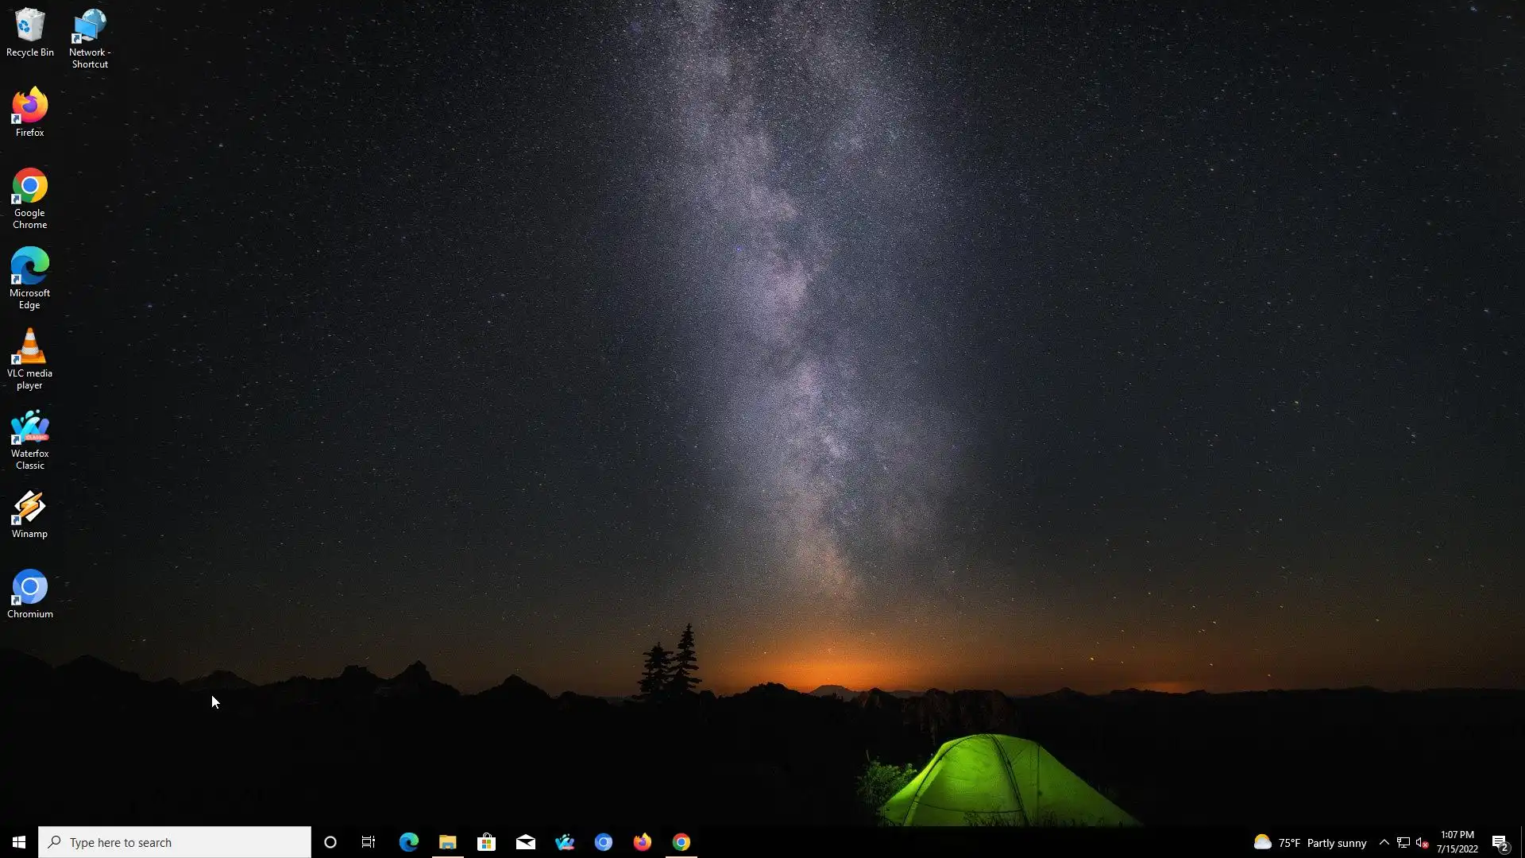The width and height of the screenshot is (1525, 858).
Task: Click the taskbar search box
Action: coord(175,842)
